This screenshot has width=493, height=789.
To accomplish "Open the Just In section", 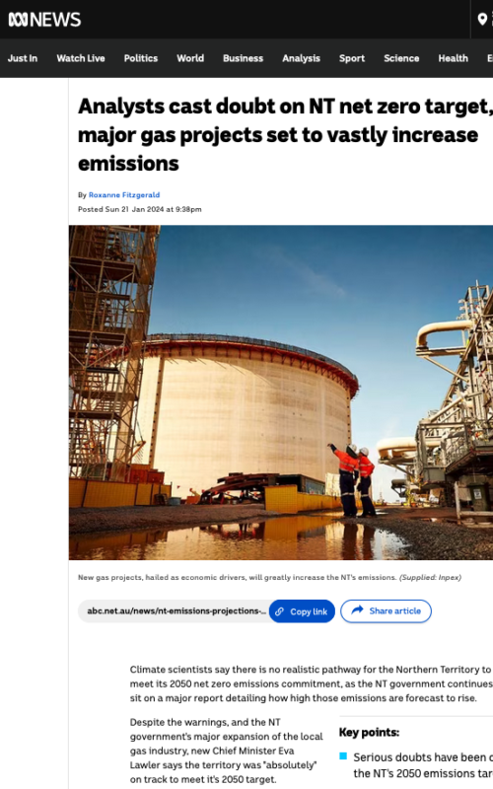I will click(x=23, y=58).
